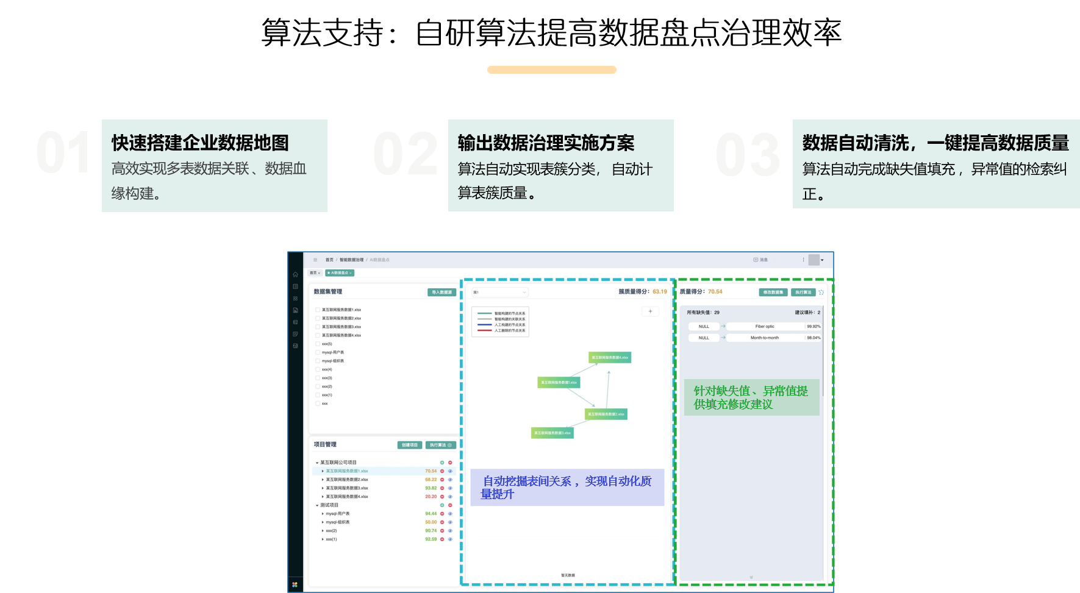Click the colorful four-dot logo at the bottom of the sidebar
1080x593 pixels.
295,584
